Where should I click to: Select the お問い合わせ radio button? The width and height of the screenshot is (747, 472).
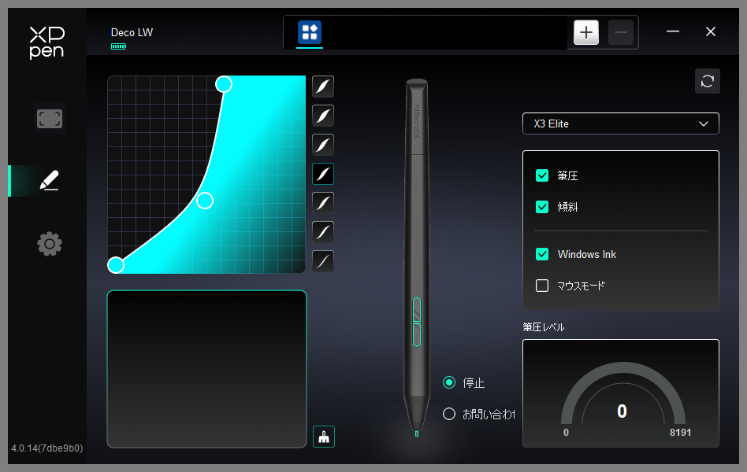click(449, 414)
